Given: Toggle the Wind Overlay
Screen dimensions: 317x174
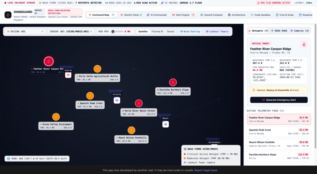Looking at the screenshot, I should [x=190, y=31].
